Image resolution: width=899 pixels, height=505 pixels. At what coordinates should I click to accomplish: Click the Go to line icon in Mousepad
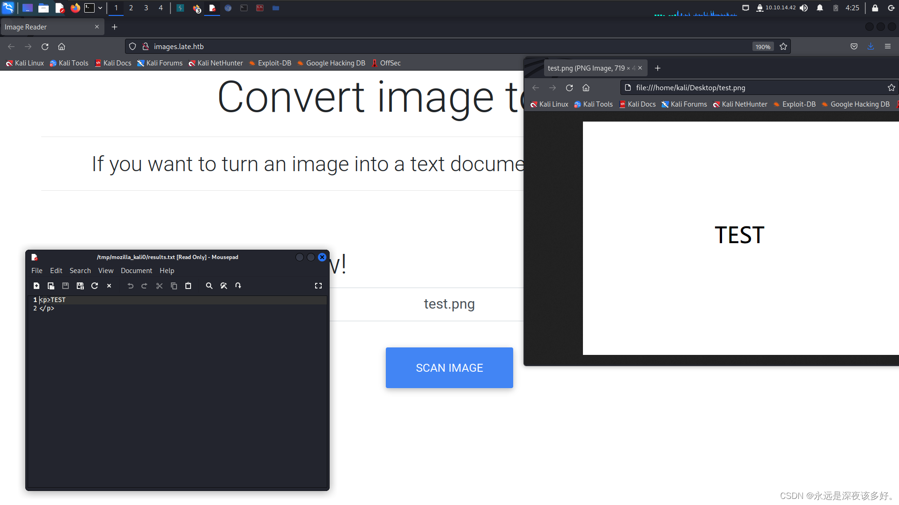[238, 286]
